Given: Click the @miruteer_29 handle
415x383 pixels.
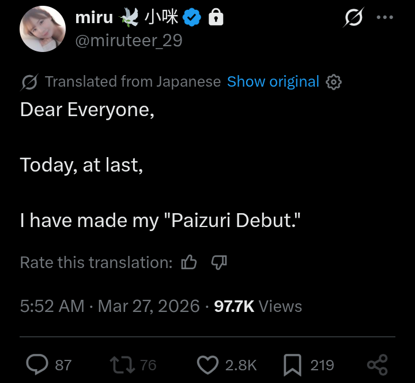Looking at the screenshot, I should (129, 40).
